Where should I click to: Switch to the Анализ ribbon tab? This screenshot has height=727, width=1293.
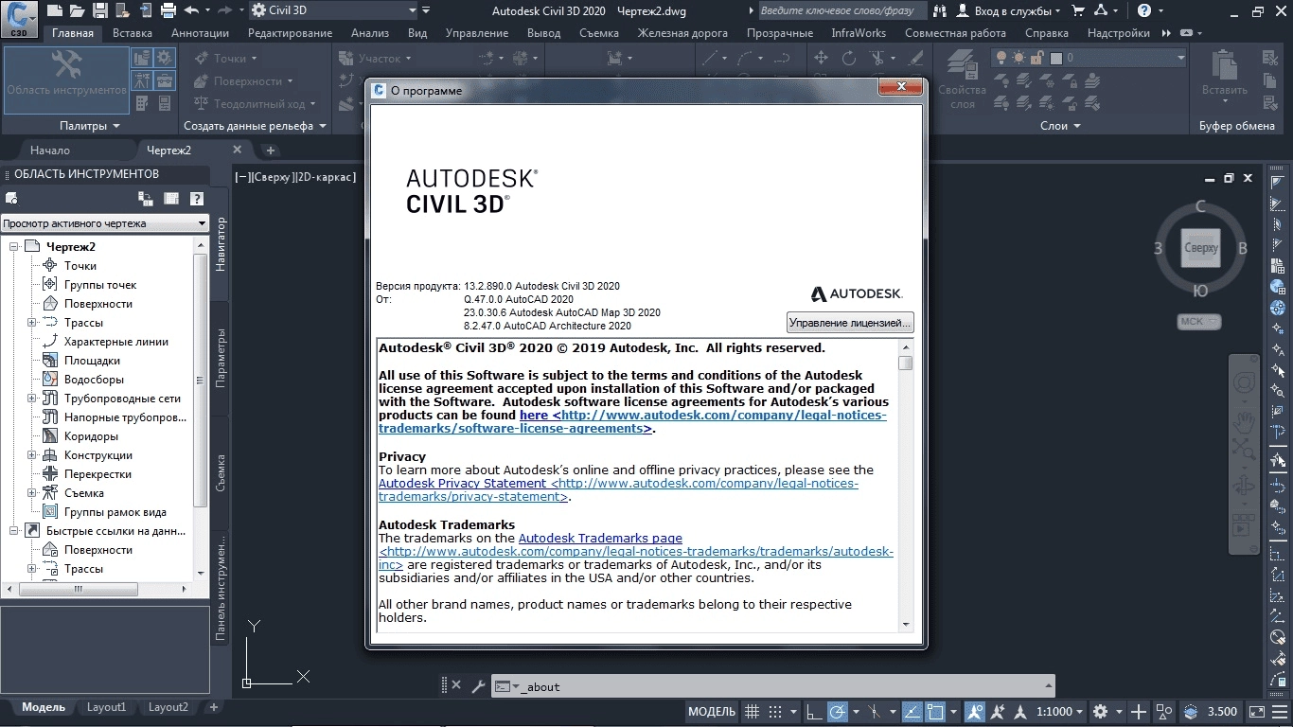369,32
